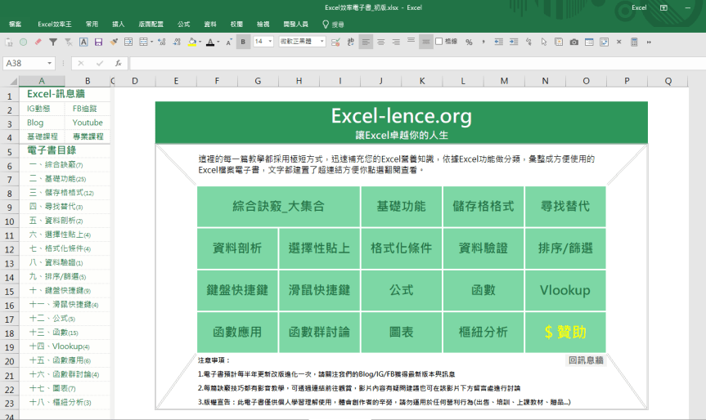This screenshot has height=420, width=706.
Task: Open the font size 14 dropdown
Action: [x=270, y=42]
